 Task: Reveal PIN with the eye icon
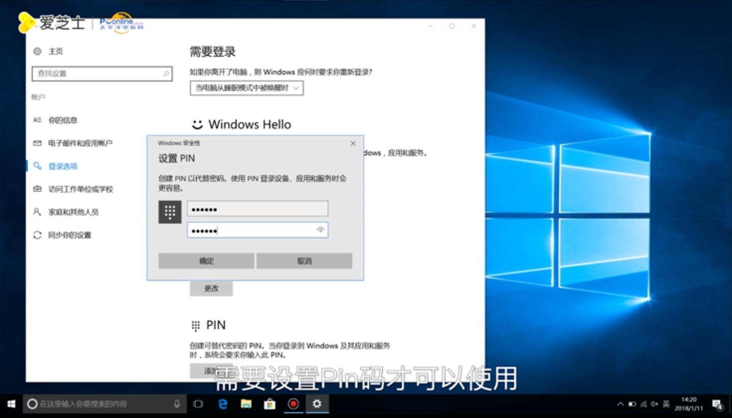pos(320,230)
